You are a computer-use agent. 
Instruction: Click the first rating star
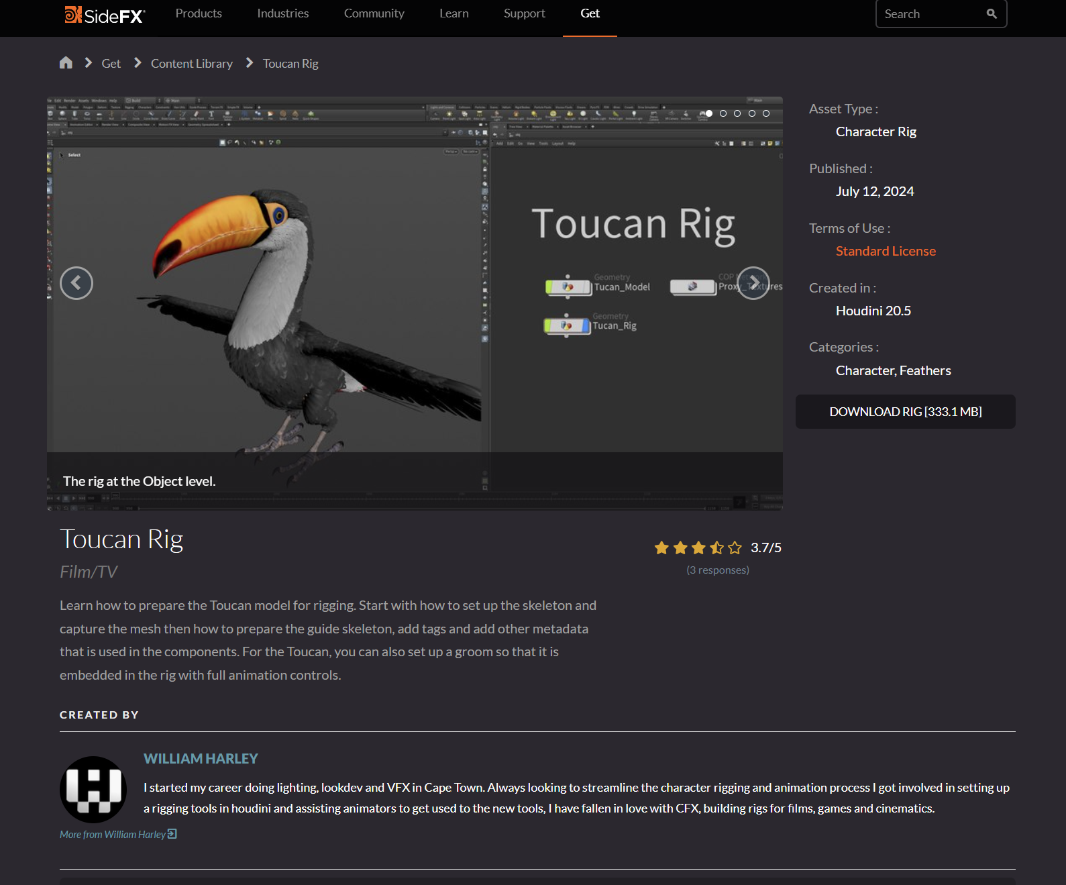click(661, 548)
